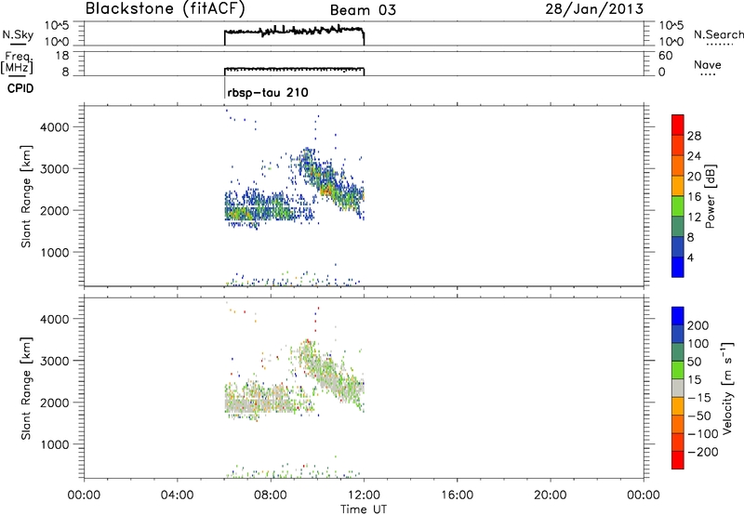Click the '28' power colorbar tick label
The image size is (744, 515).
pyautogui.click(x=694, y=136)
